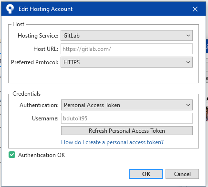Close the Edit Hosting Account dialog
The width and height of the screenshot is (208, 187).
195,9
